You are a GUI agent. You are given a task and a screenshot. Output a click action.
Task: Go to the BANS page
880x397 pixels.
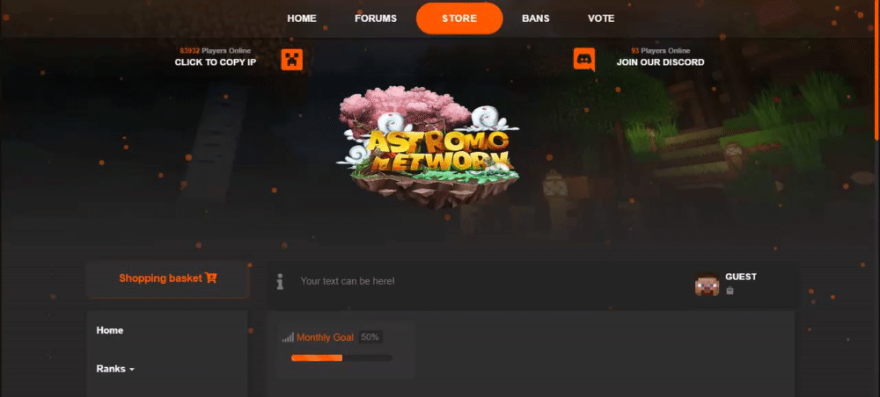[535, 18]
